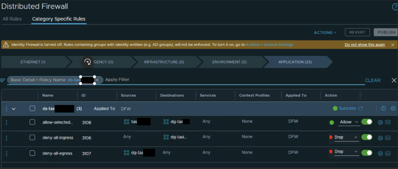Check the deny-all-ingress rule checkbox
Screen dimensions: 398x169
(32, 138)
